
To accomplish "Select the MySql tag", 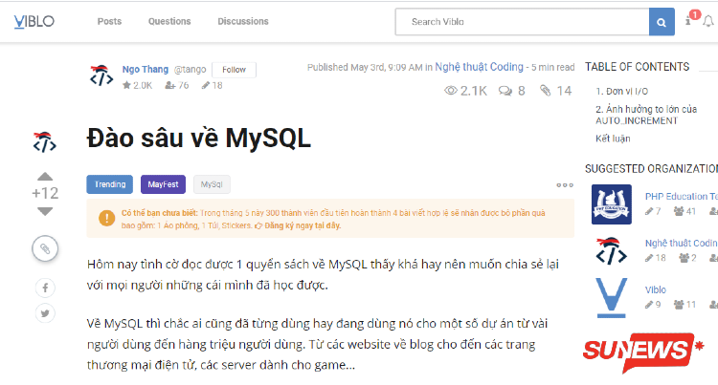I will click(x=212, y=184).
